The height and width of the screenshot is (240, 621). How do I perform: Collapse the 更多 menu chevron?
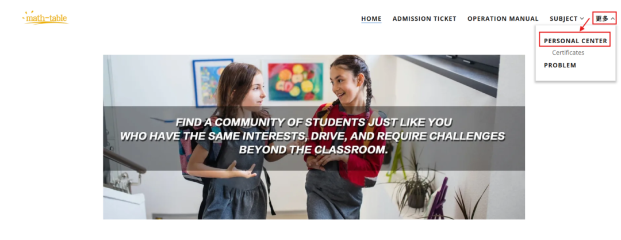point(613,18)
